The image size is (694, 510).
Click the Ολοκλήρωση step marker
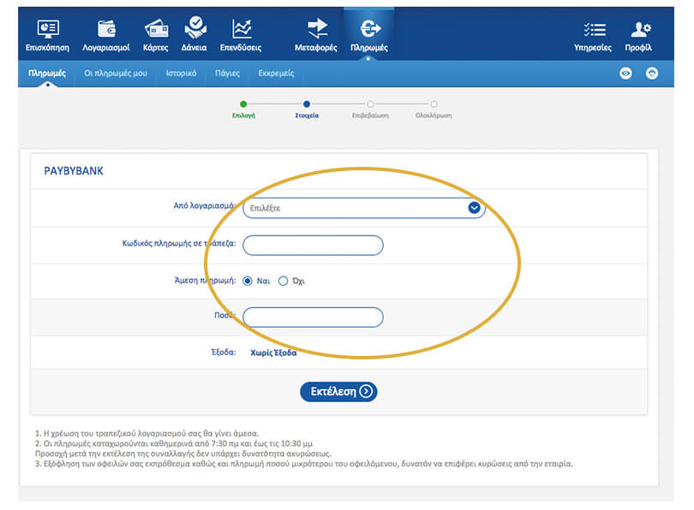click(434, 104)
